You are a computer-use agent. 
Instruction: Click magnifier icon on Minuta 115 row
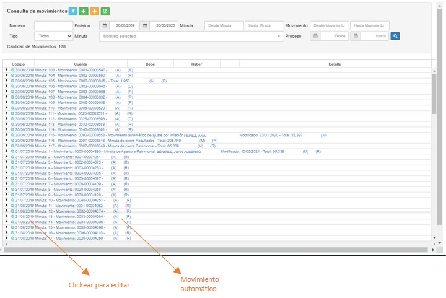tap(12, 135)
